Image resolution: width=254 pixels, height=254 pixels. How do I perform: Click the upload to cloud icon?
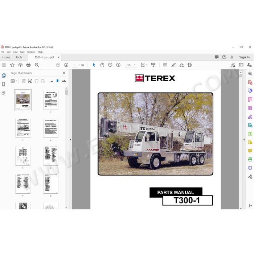(x=20, y=65)
